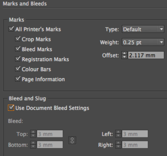This screenshot has width=167, height=156.
Task: Toggle the Crop Marks checkbox
Action: pos(18,39)
